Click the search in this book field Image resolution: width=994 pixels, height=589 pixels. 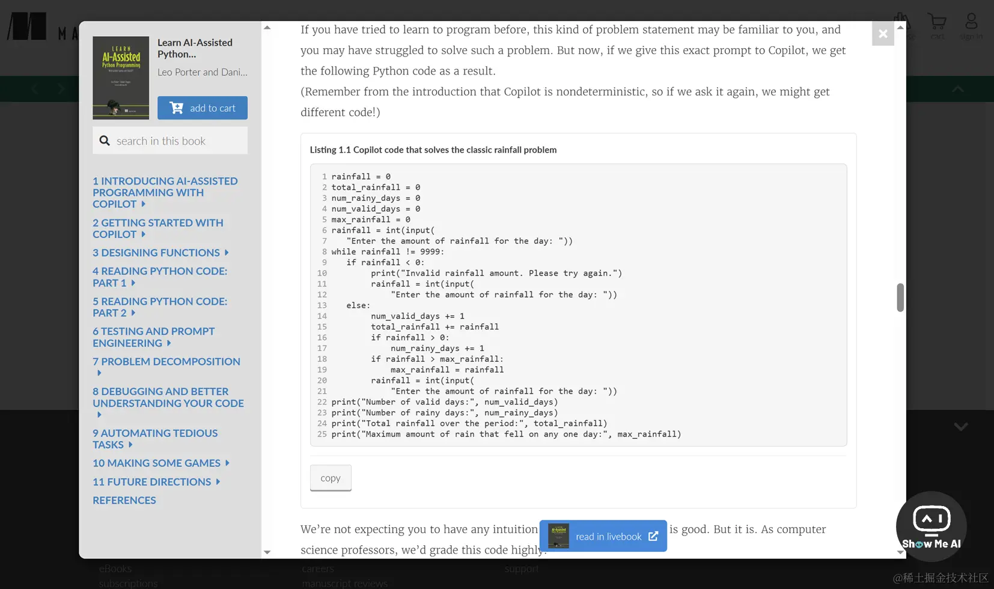(x=170, y=141)
